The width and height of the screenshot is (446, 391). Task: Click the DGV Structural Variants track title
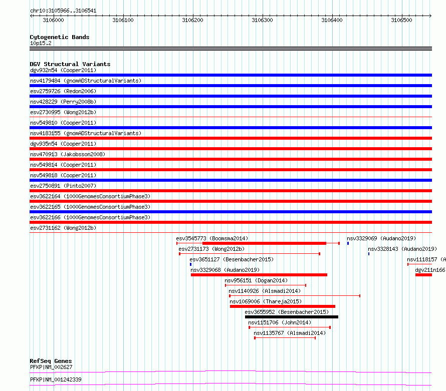pyautogui.click(x=70, y=64)
